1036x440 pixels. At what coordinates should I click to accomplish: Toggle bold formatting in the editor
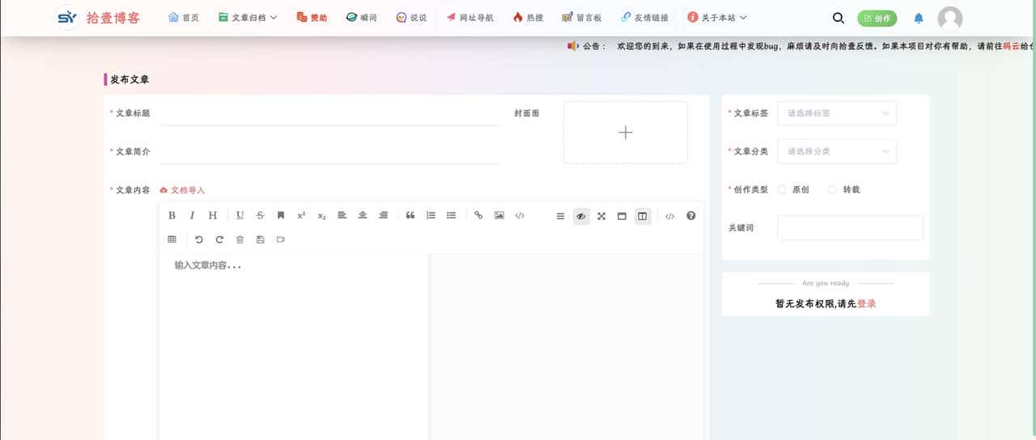pos(172,216)
